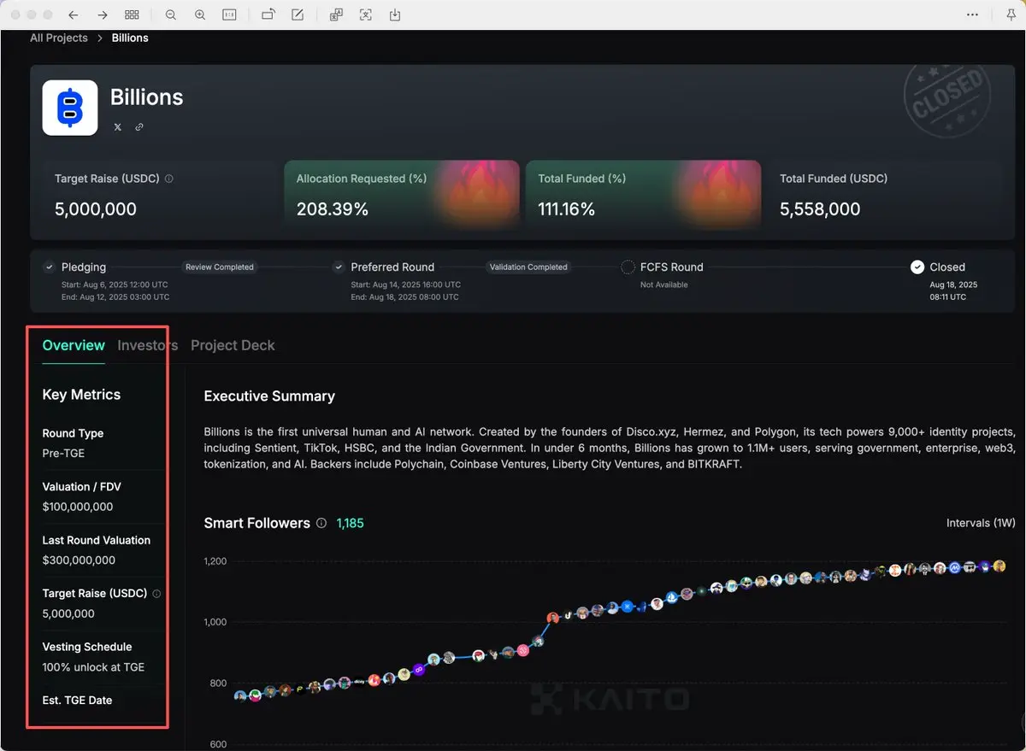Show image at actual 1:1 size
Screen dimensions: 1026x751
[x=229, y=15]
